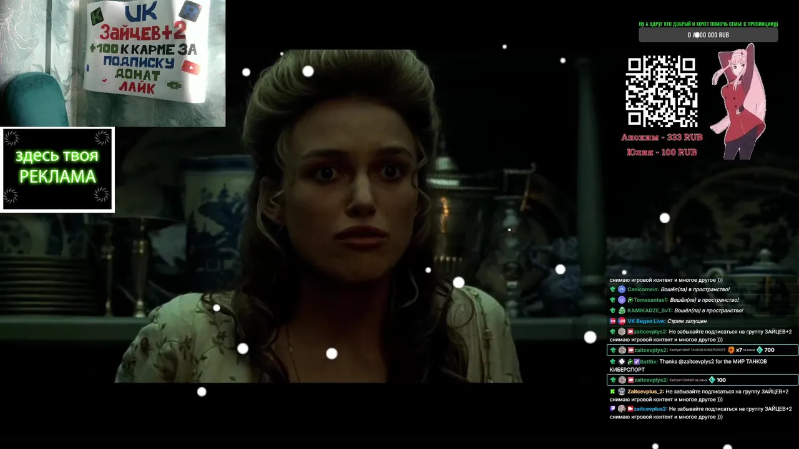Click KAMIKADZE_SvT's green avatar
The width and height of the screenshot is (799, 449).
tap(622, 311)
